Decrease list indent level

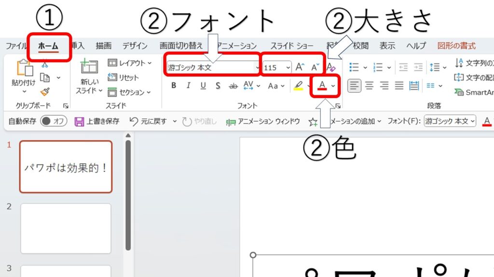[x=403, y=67]
